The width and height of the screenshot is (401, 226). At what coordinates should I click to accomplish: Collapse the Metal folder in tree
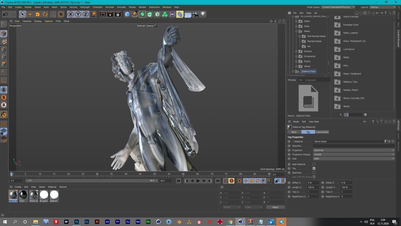[x=297, y=31]
